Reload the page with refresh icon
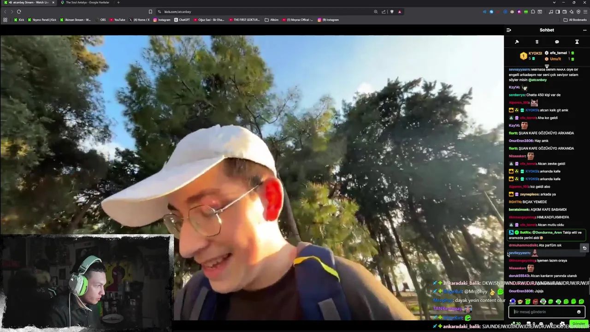The width and height of the screenshot is (590, 332). [19, 12]
